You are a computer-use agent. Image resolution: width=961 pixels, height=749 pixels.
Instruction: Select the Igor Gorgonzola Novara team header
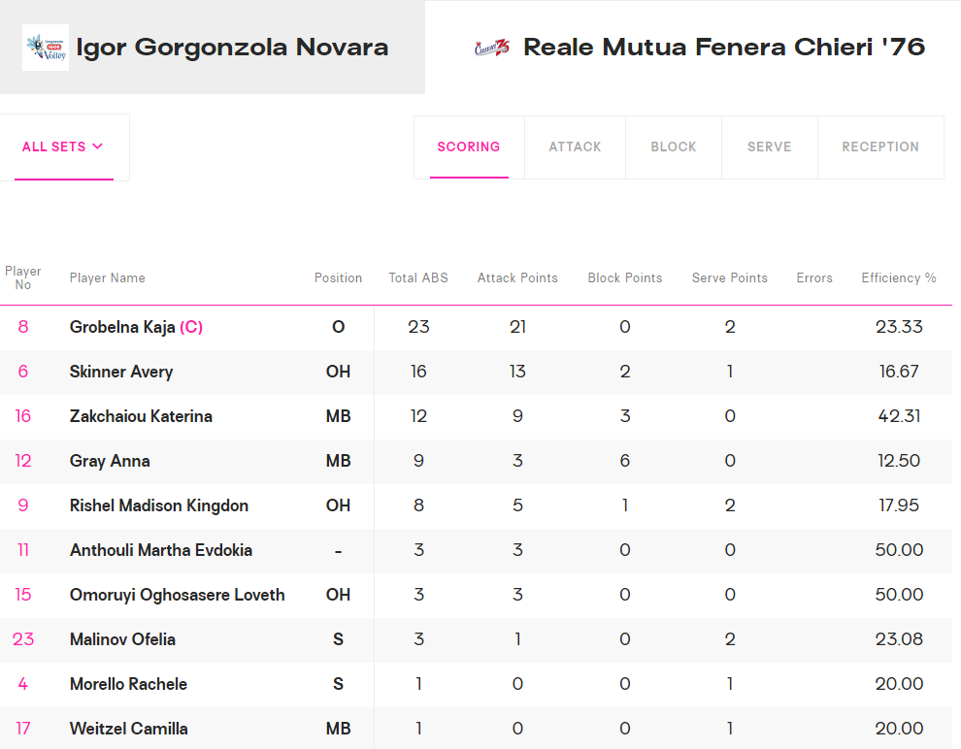coord(232,48)
